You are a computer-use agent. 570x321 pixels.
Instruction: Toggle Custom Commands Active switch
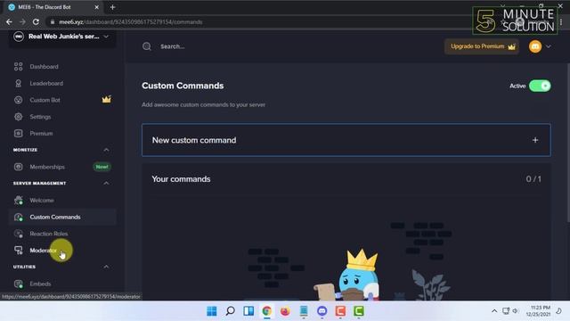coord(540,86)
